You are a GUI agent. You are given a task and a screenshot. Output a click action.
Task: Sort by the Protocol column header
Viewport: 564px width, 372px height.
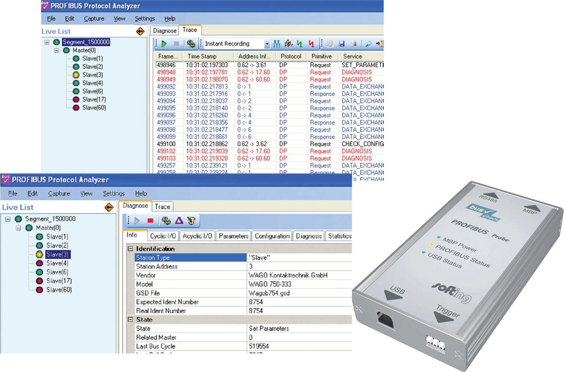[291, 56]
